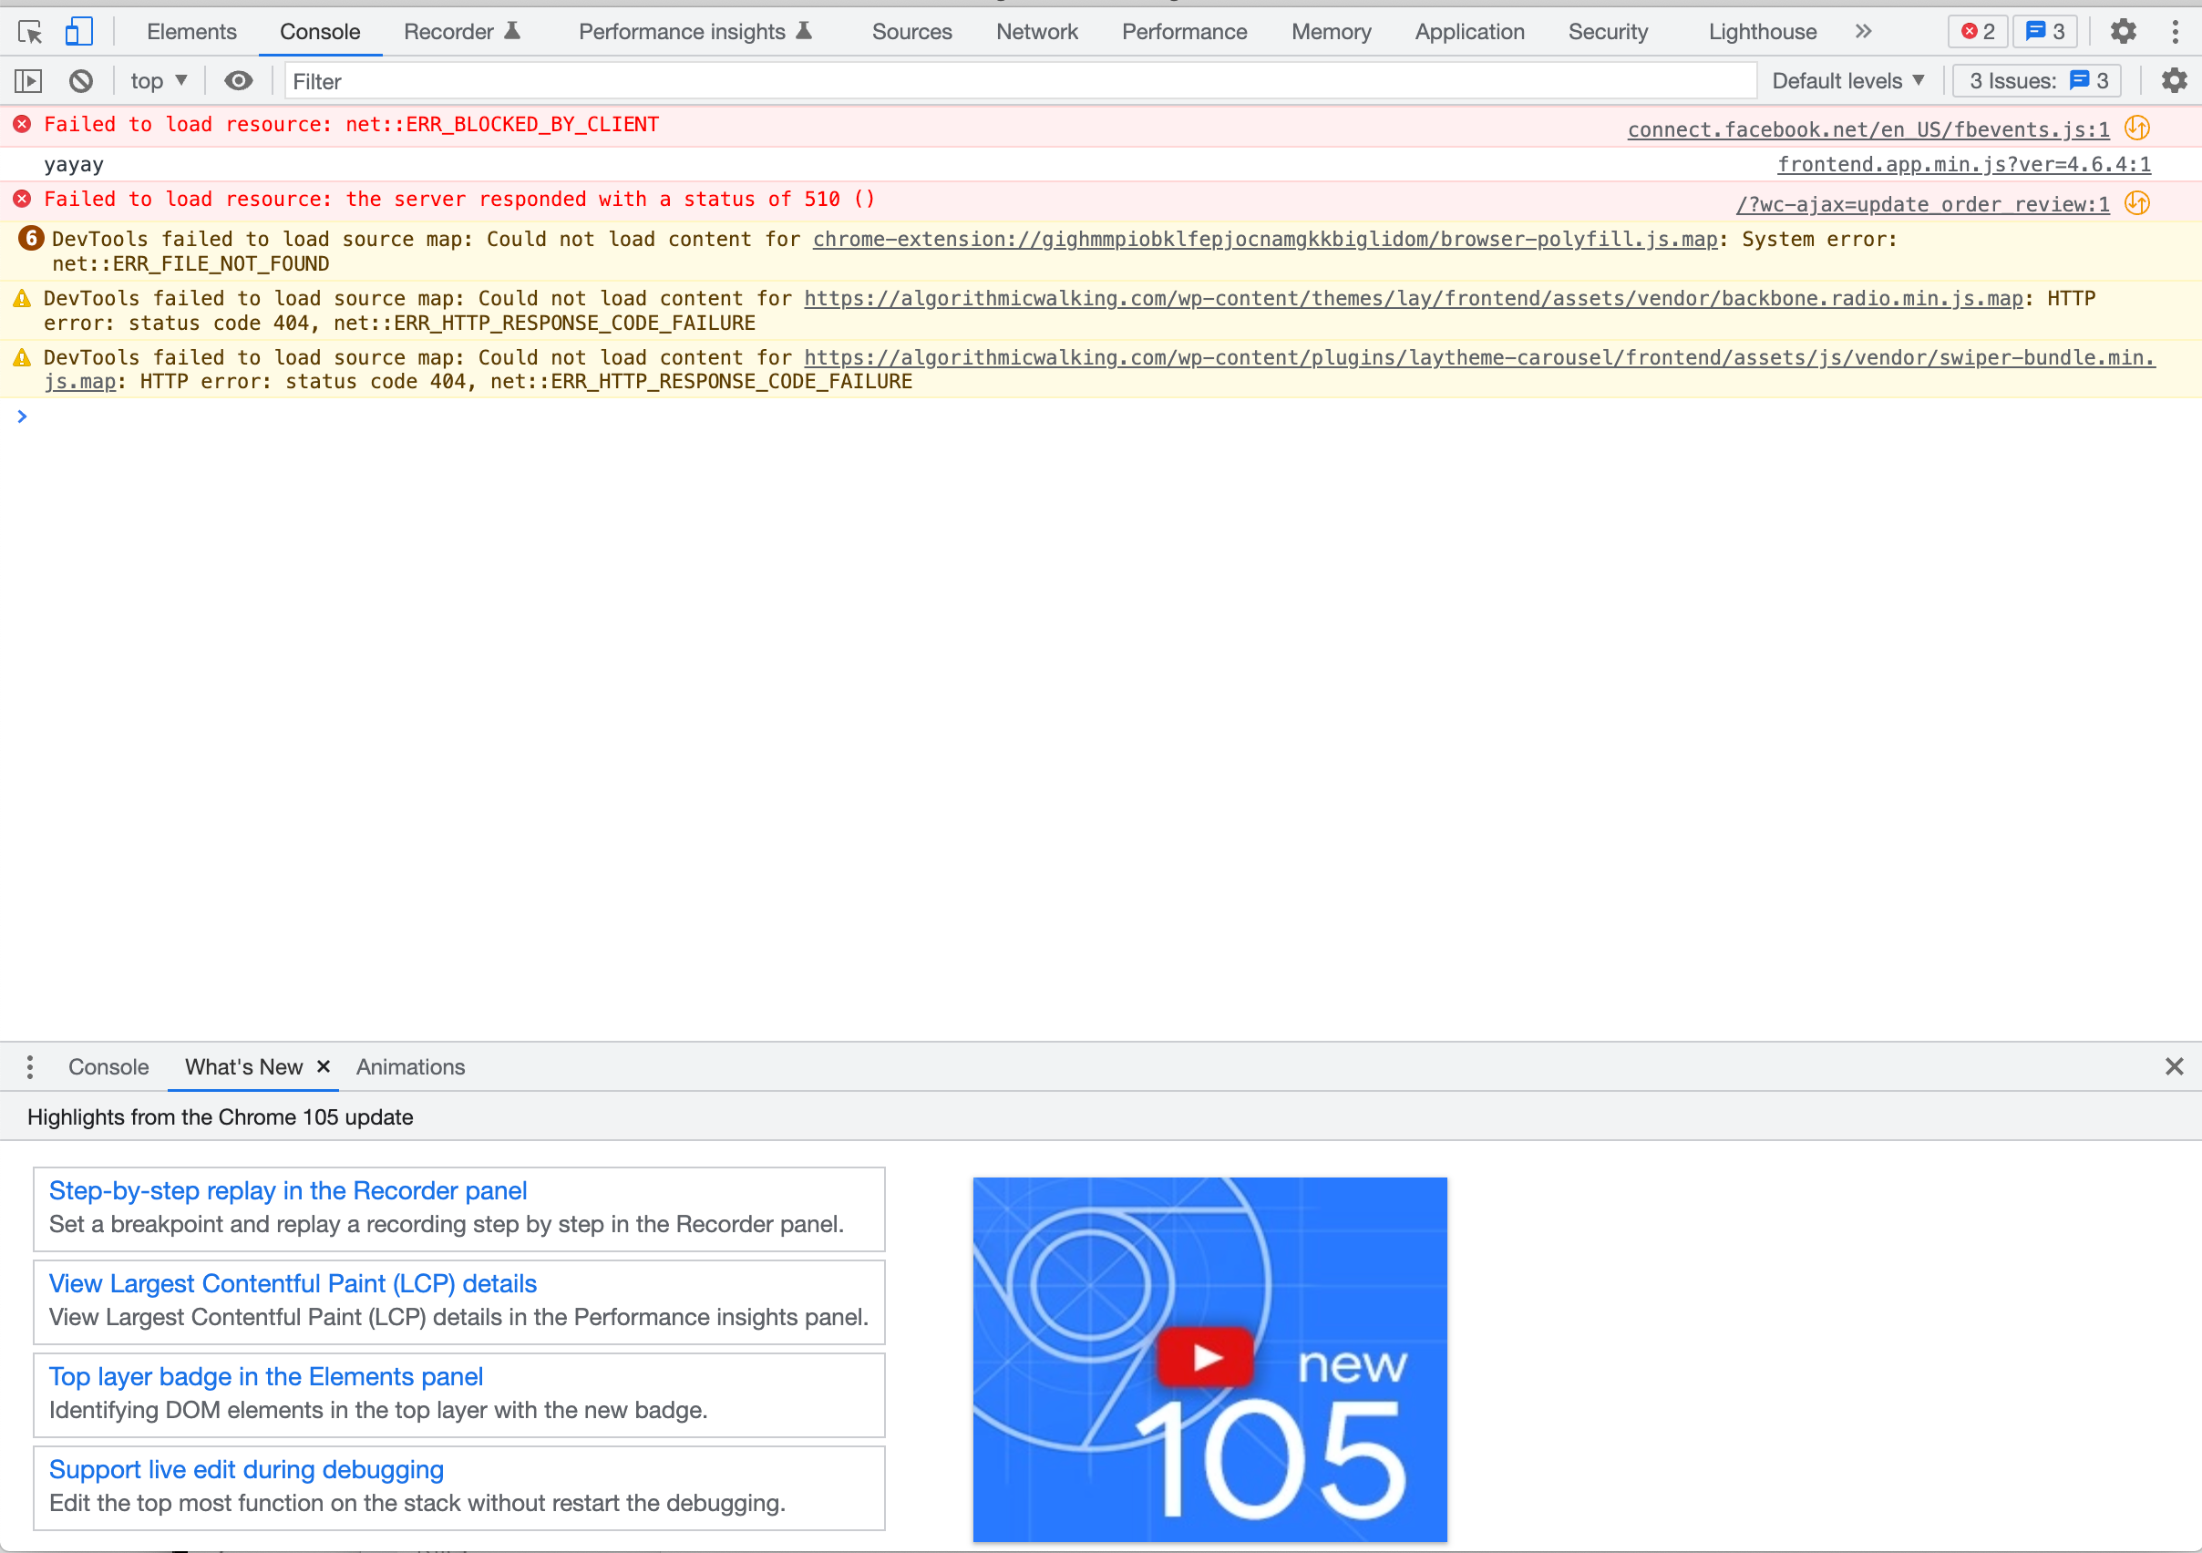Play the Chrome 105 new video thumbnail

[1208, 1357]
